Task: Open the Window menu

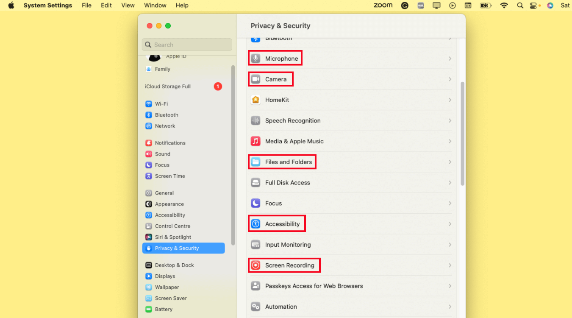Action: (x=155, y=6)
